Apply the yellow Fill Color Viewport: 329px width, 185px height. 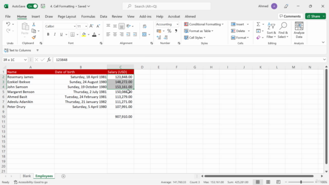84,34
